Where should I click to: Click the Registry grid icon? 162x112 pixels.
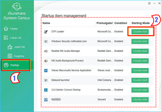click(10, 56)
